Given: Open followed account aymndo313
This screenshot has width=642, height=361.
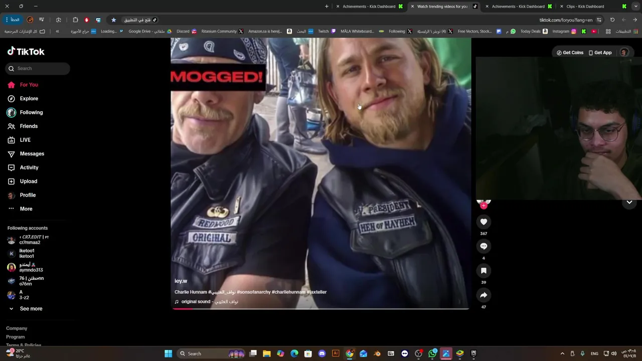Looking at the screenshot, I should (25, 267).
